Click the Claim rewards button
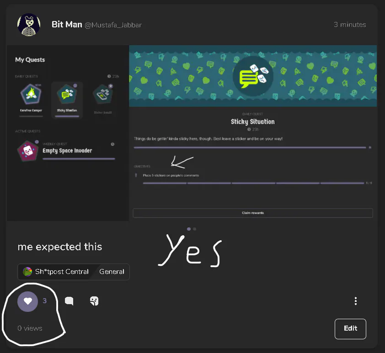Screen dimensions: 385x353 [253, 213]
